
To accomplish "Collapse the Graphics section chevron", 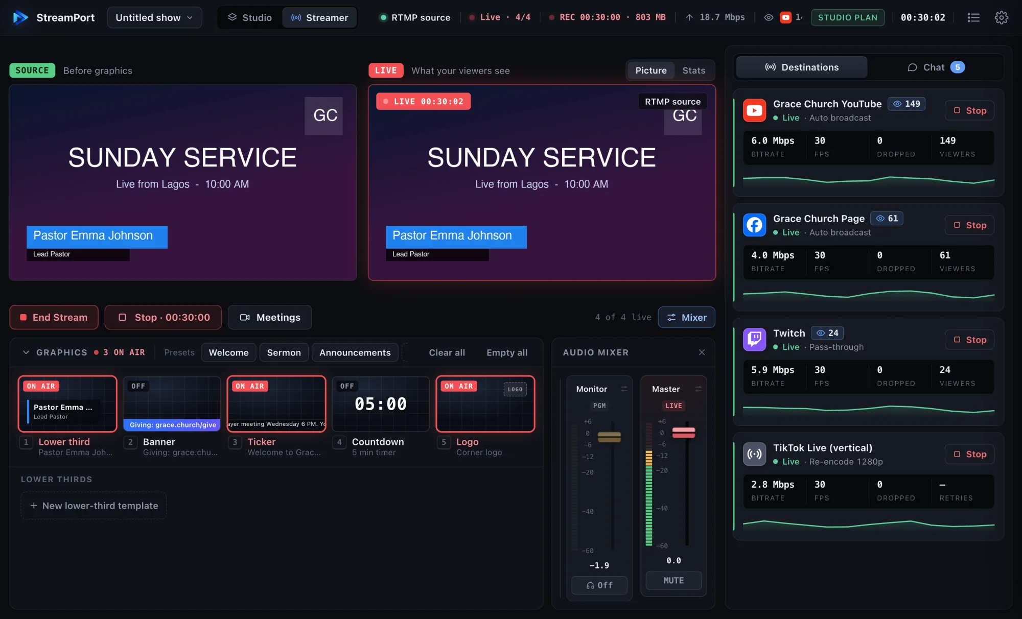I will click(x=26, y=352).
